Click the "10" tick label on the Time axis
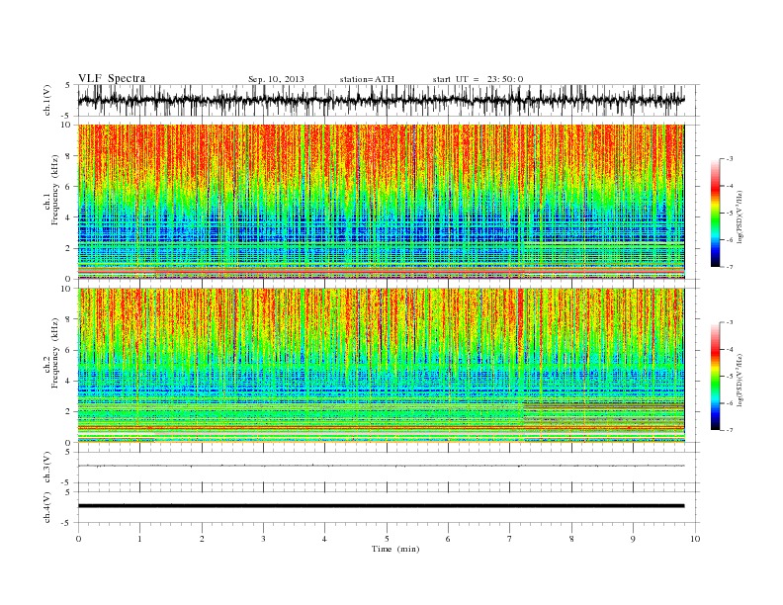 pyautogui.click(x=695, y=539)
